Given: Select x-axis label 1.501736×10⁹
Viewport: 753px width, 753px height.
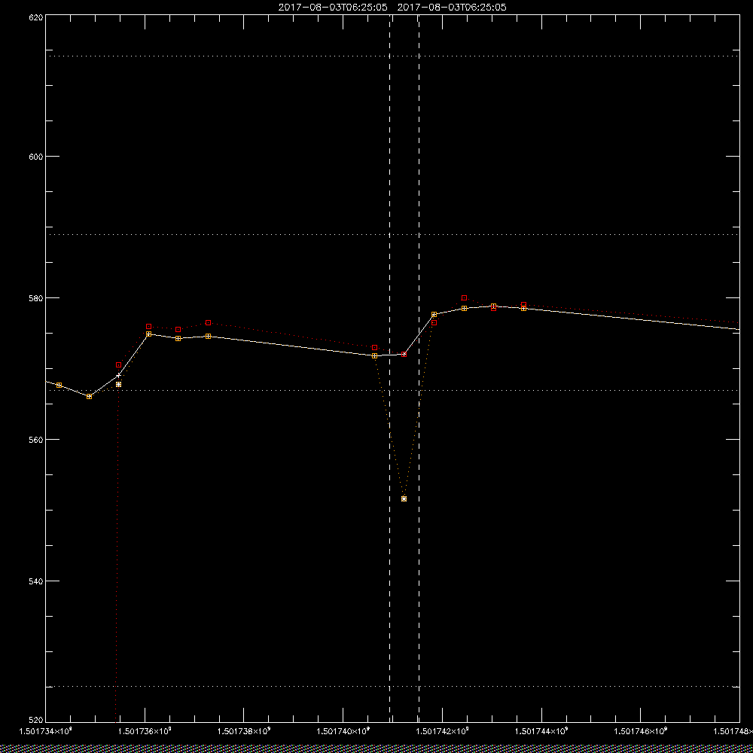Looking at the screenshot, I should coord(145,731).
